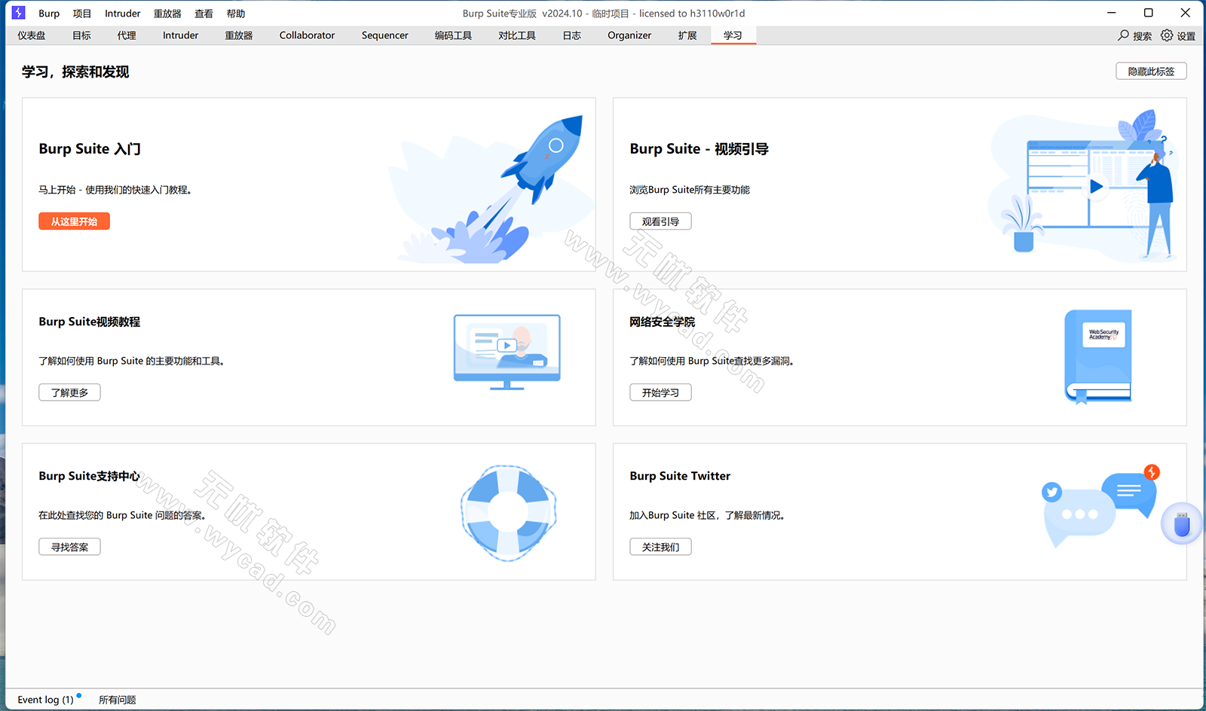The height and width of the screenshot is (711, 1206).
Task: Click the 从这里开始 button
Action: pyautogui.click(x=74, y=221)
